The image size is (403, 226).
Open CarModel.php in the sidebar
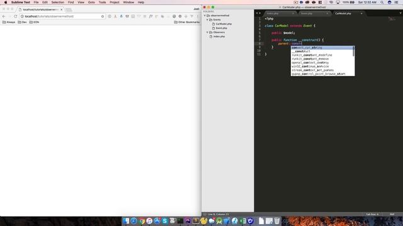224,24
